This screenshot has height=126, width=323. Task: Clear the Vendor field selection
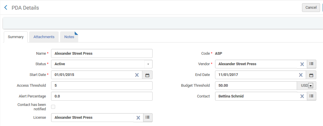coord(302,64)
